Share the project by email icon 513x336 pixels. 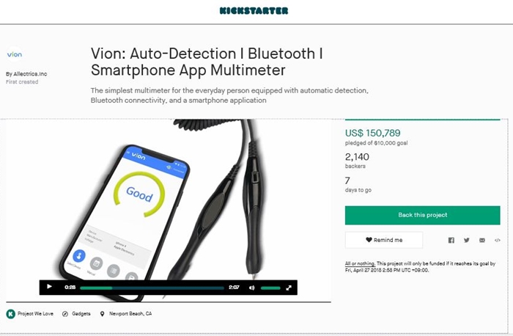482,240
